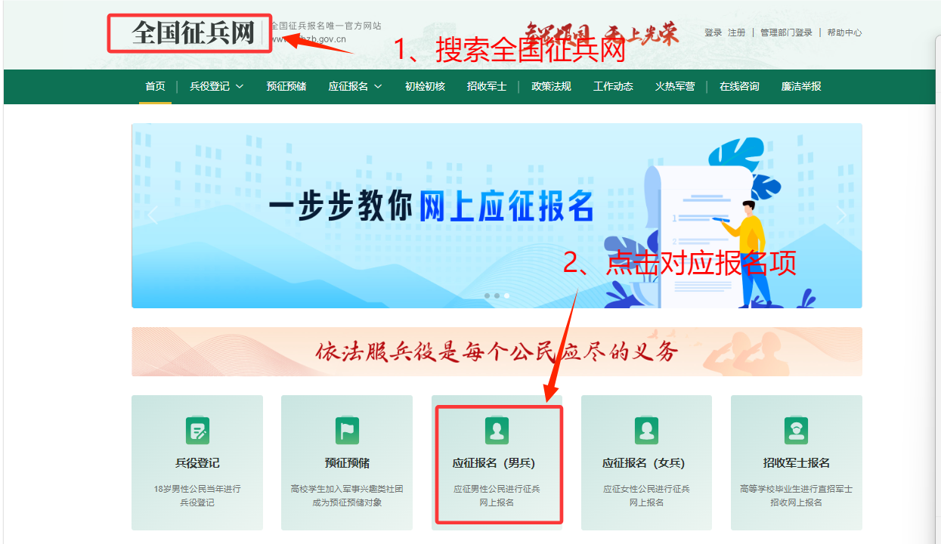The height and width of the screenshot is (544, 941).
Task: Go to next banner slide arrow
Action: [x=841, y=216]
